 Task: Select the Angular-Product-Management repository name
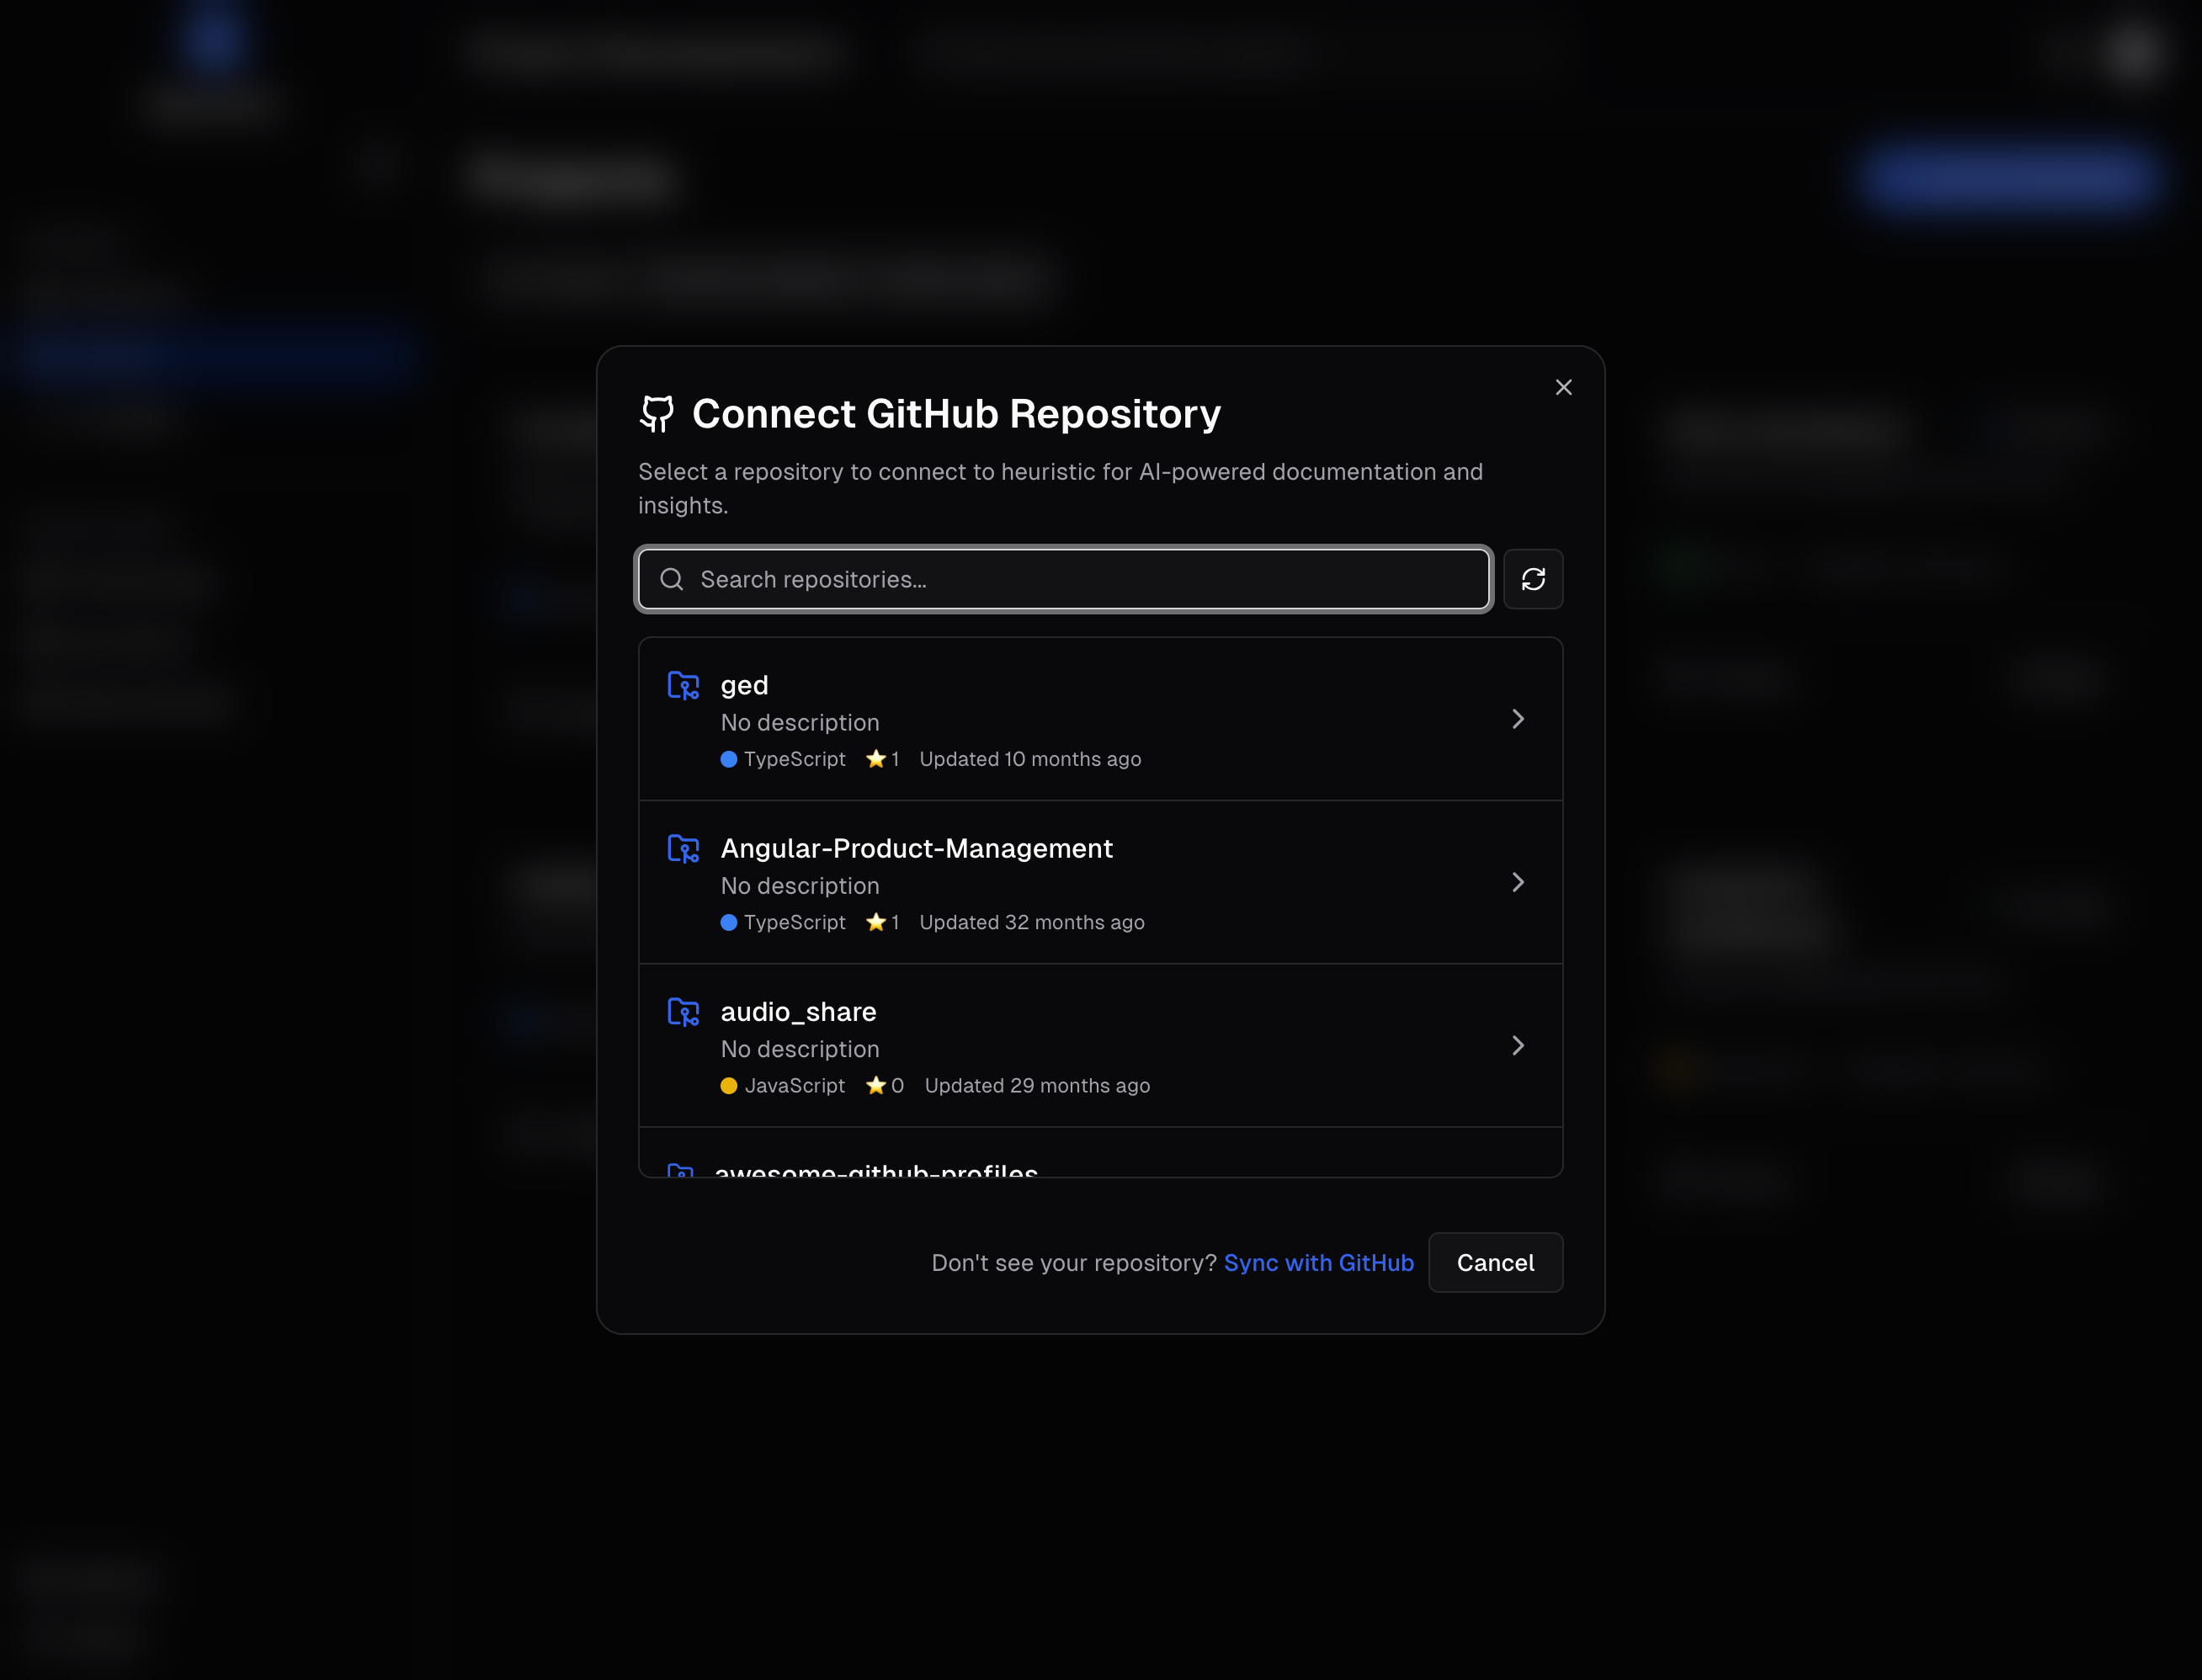click(916, 848)
